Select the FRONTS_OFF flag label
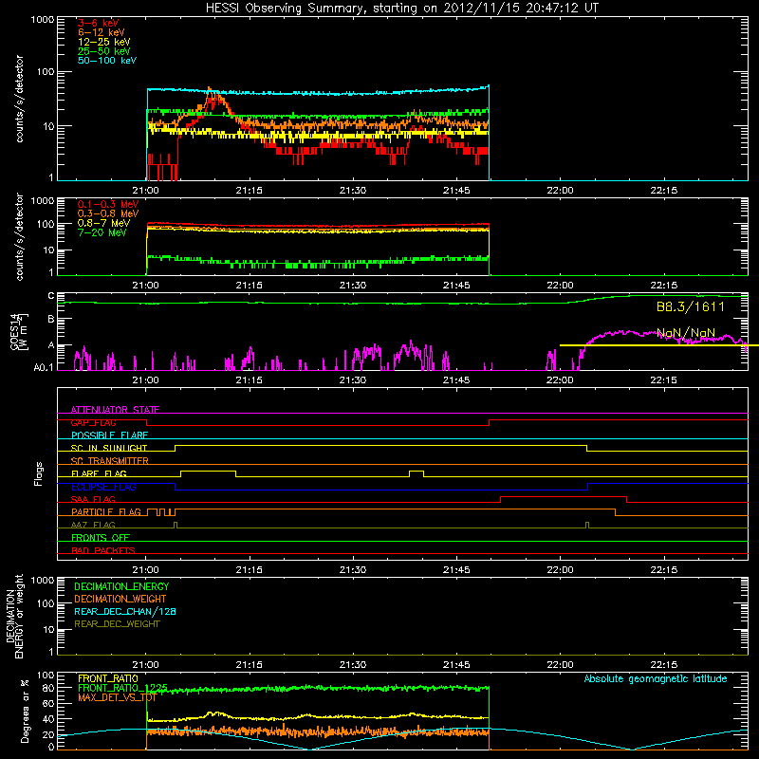 101,537
